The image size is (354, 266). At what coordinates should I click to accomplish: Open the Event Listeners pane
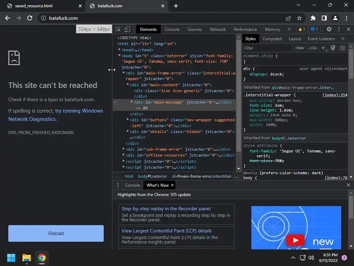tap(321, 39)
